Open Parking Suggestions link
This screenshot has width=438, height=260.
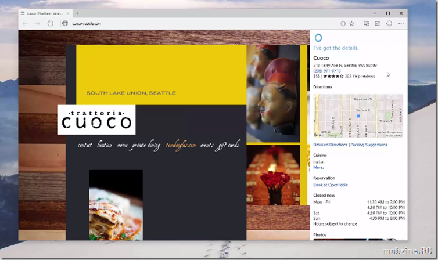369,145
